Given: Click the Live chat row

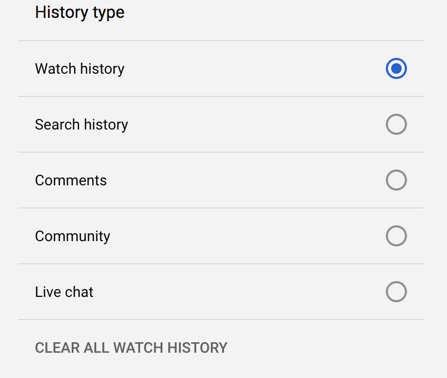Looking at the screenshot, I should point(64,292).
